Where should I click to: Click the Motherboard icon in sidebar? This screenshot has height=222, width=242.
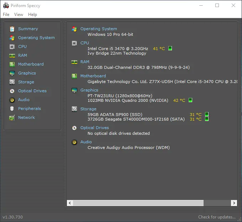12,64
